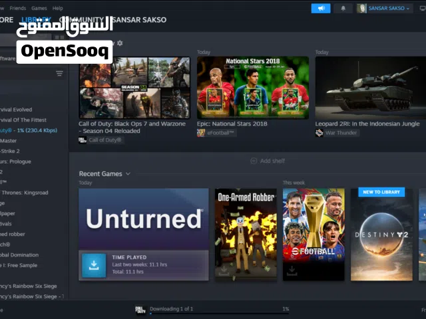426x319 pixels.
Task: Select the downloading '1% (230.4 Kbps)' game entry
Action: click(x=29, y=130)
